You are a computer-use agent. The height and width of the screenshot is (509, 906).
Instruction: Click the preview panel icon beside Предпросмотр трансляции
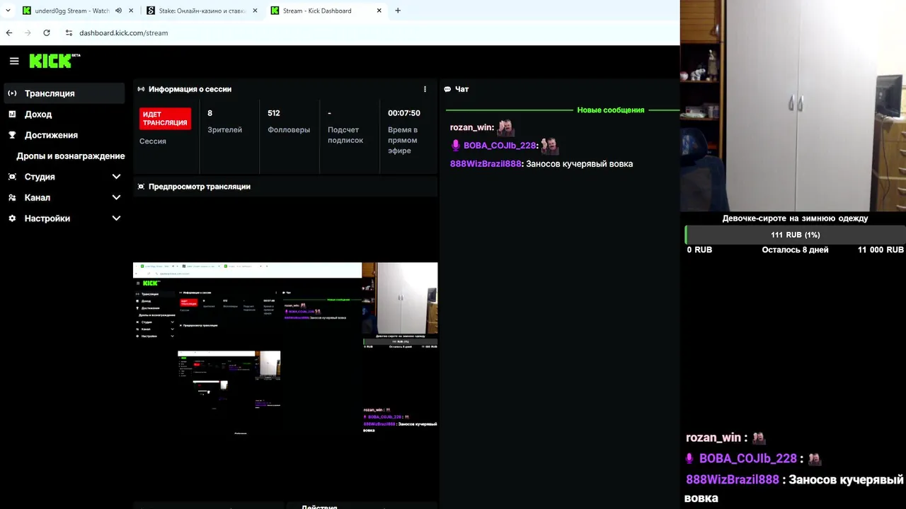[x=141, y=187]
